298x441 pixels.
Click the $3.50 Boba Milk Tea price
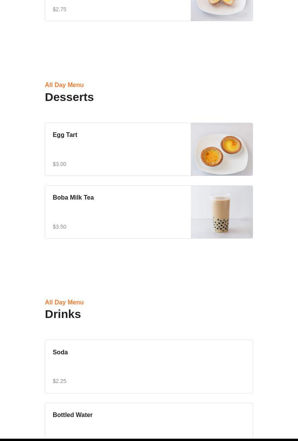click(x=60, y=227)
